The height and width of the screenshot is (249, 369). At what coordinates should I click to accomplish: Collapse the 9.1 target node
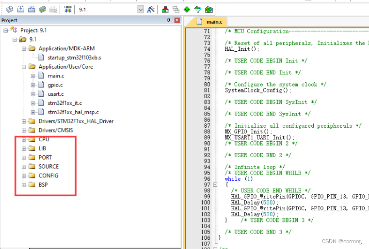[x=15, y=40]
